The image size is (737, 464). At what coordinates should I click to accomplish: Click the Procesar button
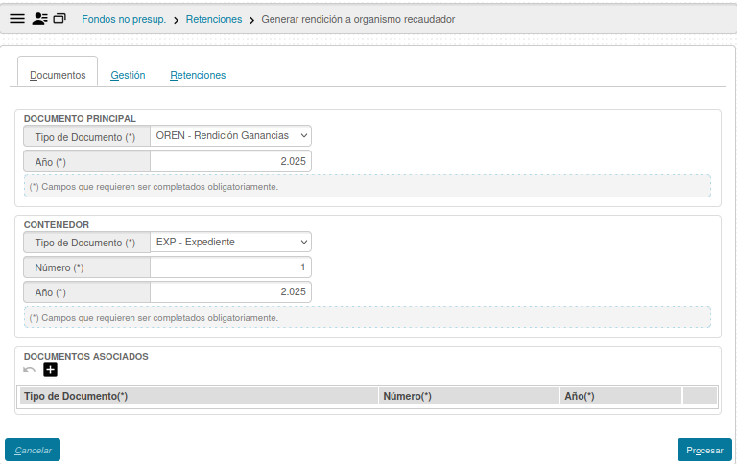[704, 450]
